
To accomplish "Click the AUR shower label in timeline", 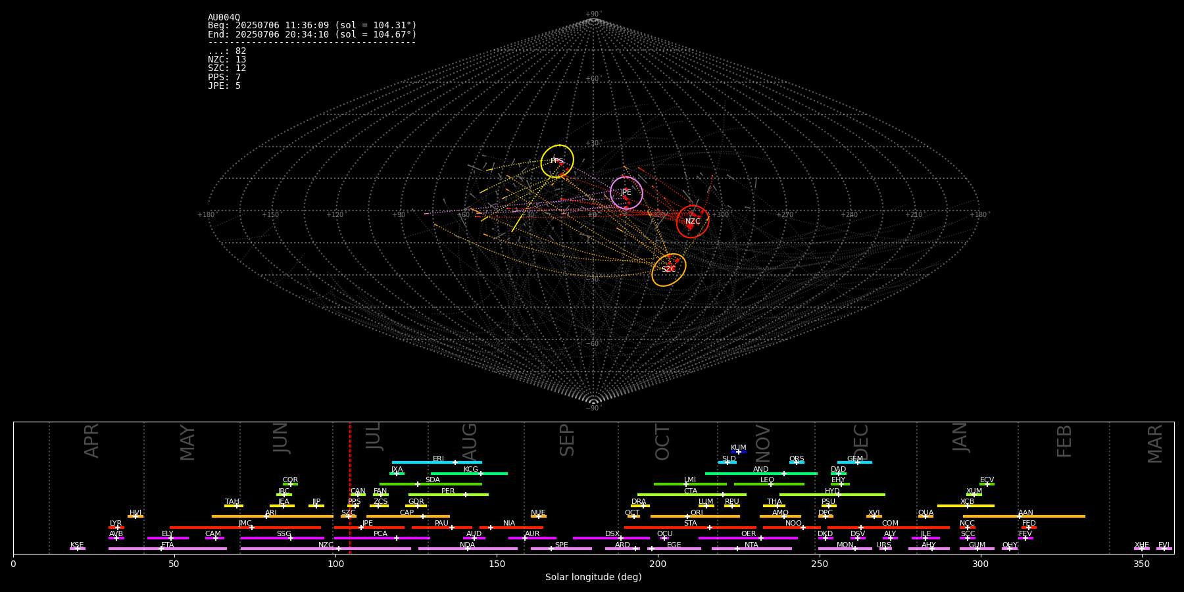I will (x=532, y=534).
